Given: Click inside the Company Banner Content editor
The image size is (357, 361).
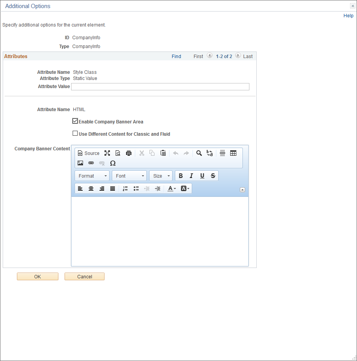Looking at the screenshot, I should point(160,231).
